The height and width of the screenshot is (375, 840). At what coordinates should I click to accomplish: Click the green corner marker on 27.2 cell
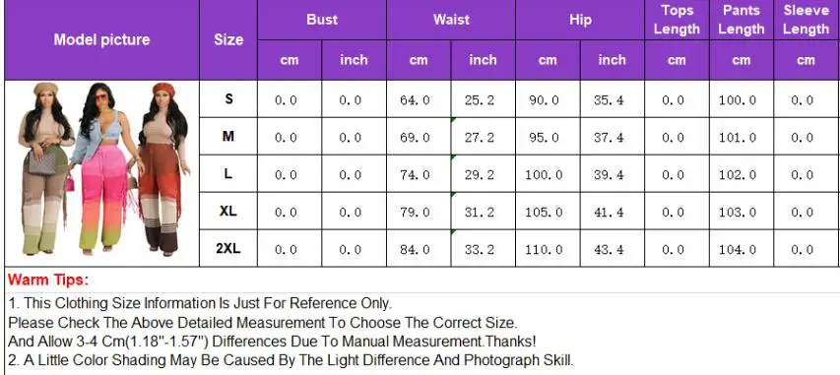tap(453, 120)
